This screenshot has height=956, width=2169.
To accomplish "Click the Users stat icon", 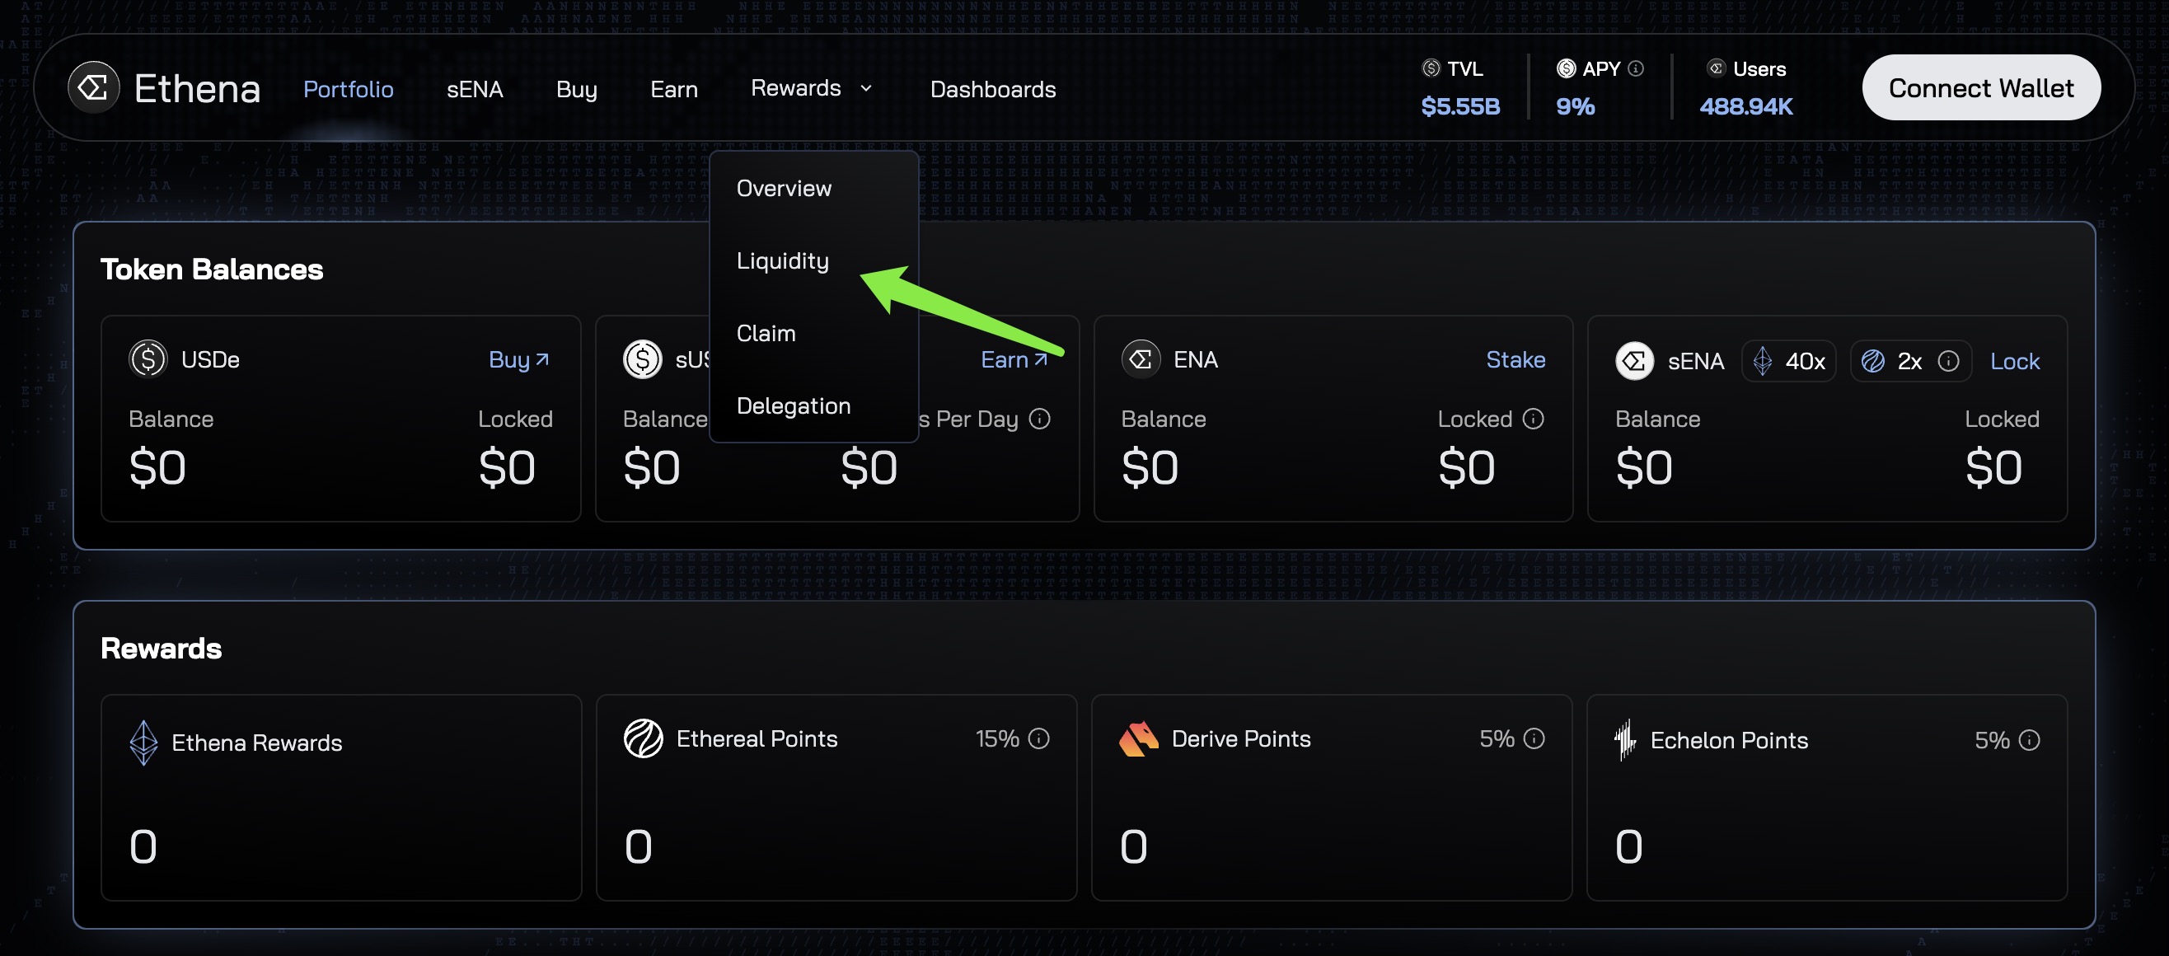I will (x=1715, y=68).
